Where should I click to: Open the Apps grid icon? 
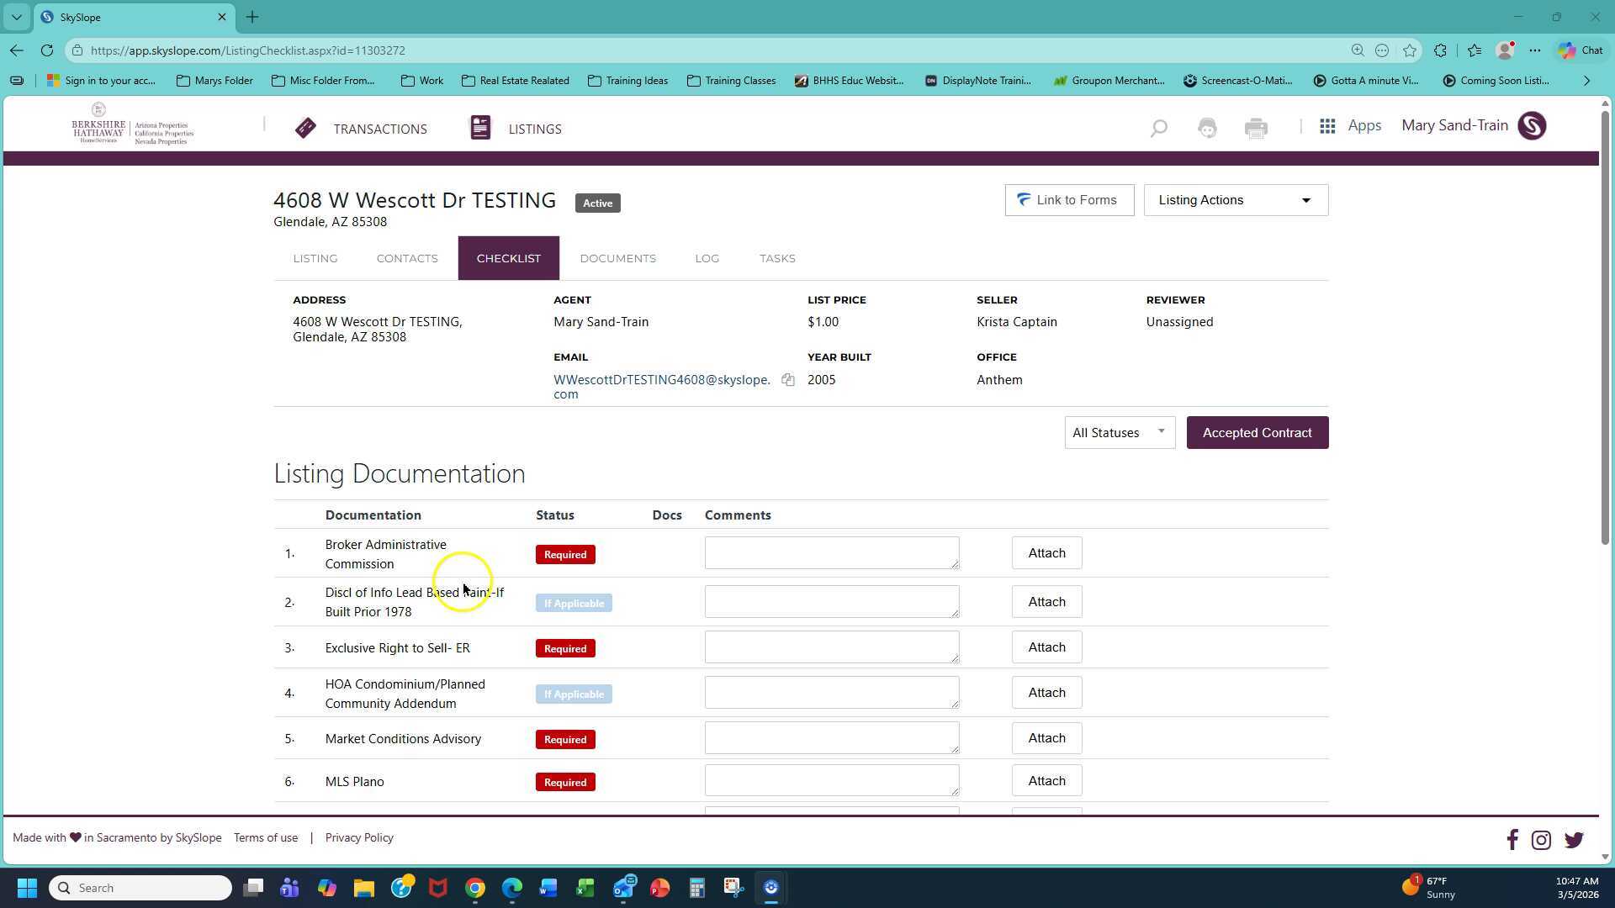[1327, 126]
